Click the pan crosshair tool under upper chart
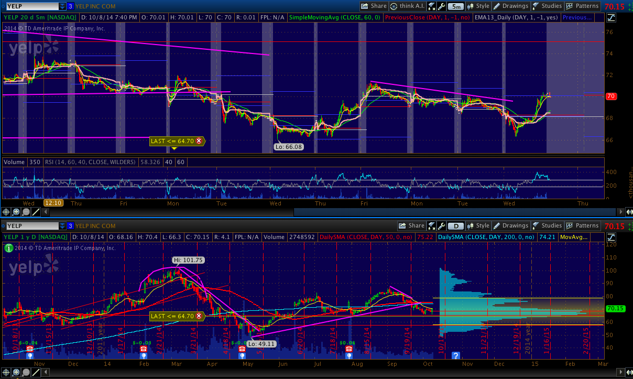 pyautogui.click(x=6, y=212)
